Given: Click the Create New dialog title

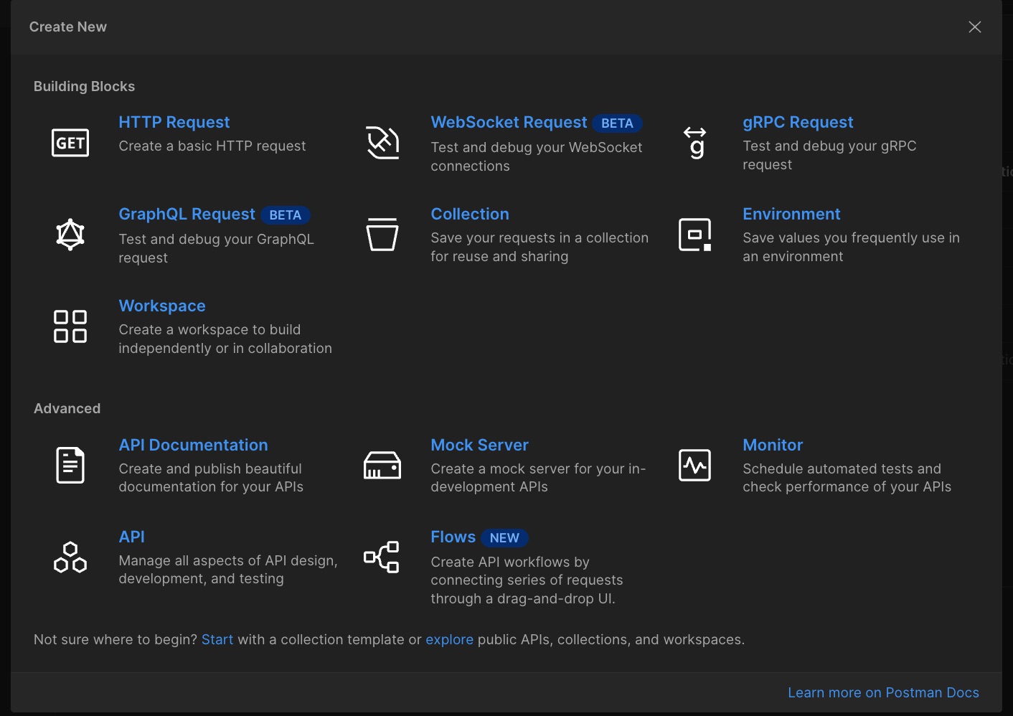Looking at the screenshot, I should click(x=67, y=27).
